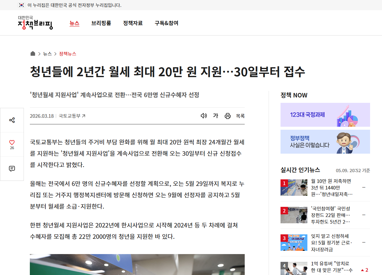Adjust font size with 가 icon
Viewport: 382px width, 275px height.
tap(215, 116)
